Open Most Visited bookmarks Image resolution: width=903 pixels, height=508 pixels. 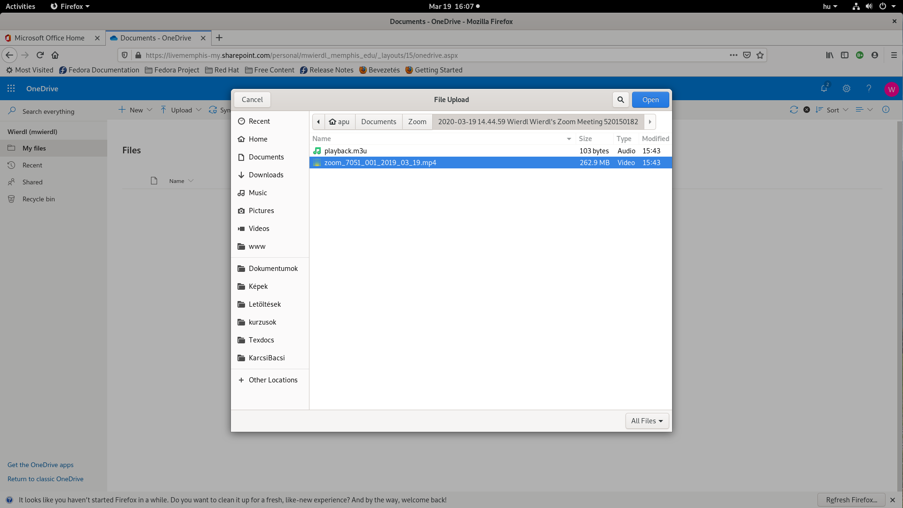pyautogui.click(x=30, y=70)
